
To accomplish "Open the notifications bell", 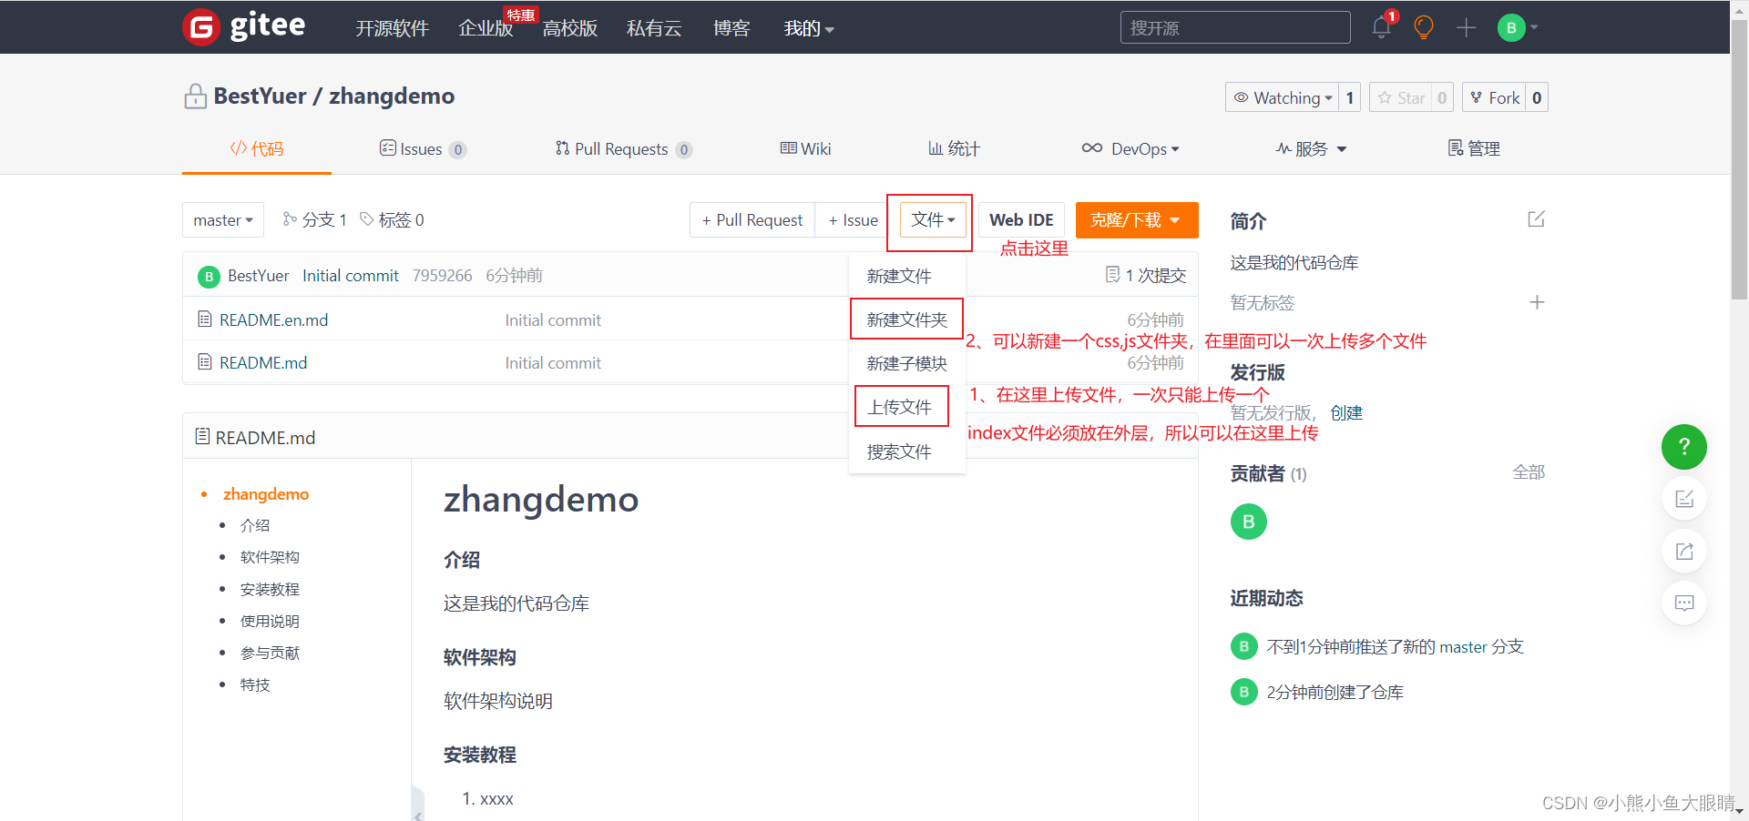I will click(x=1381, y=27).
